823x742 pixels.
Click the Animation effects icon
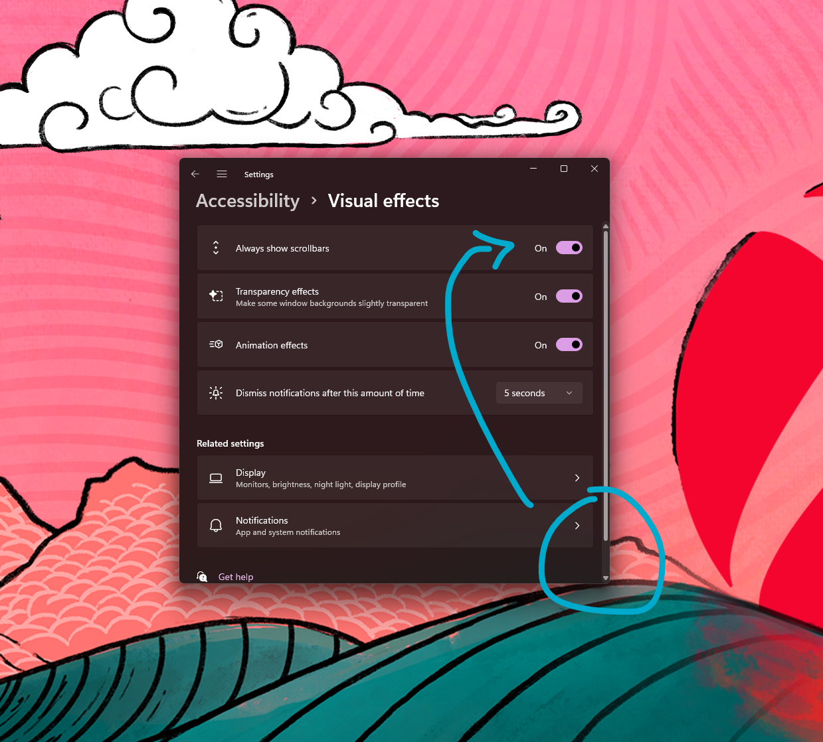(x=216, y=344)
